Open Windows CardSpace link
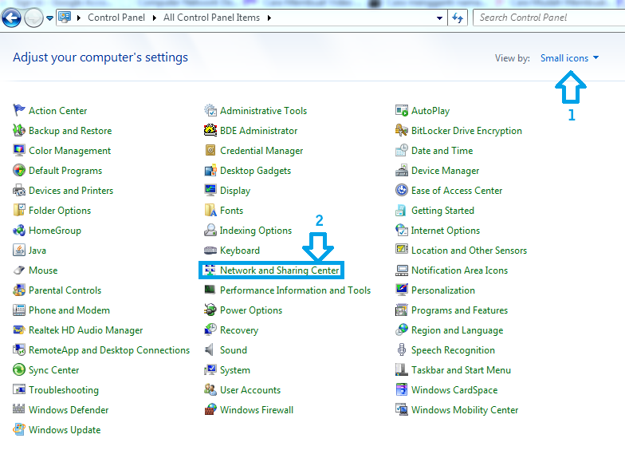This screenshot has width=625, height=450. [454, 389]
